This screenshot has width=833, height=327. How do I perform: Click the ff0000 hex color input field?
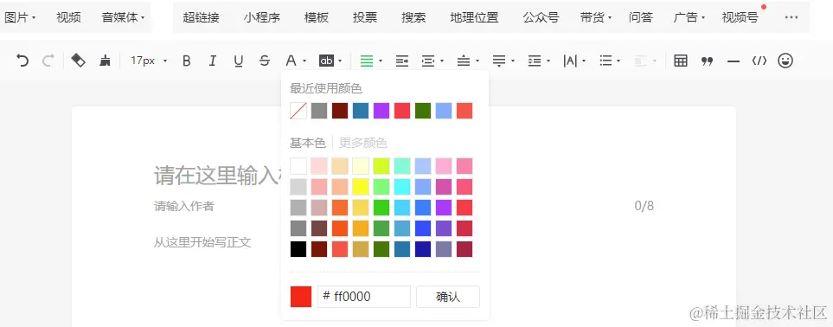coord(364,297)
